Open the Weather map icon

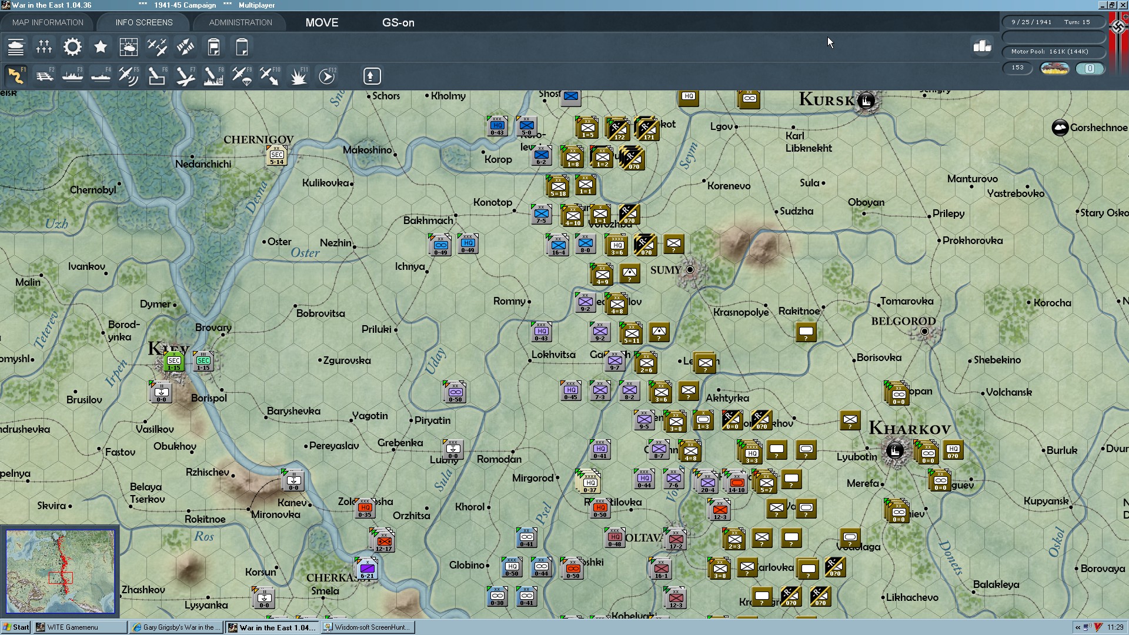(129, 47)
